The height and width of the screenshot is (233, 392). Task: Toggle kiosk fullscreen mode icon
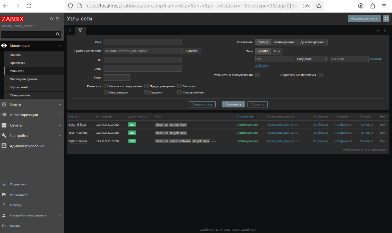pyautogui.click(x=386, y=18)
